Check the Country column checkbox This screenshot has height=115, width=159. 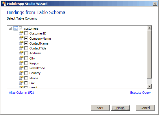click(x=26, y=73)
